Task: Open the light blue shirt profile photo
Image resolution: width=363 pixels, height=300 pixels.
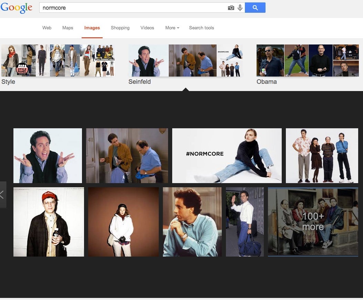Action: [x=193, y=222]
